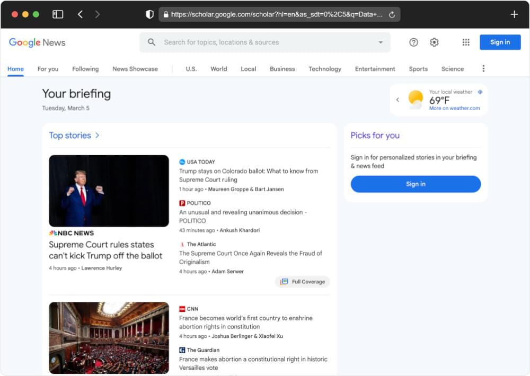Open the three-dot navigation overflow menu
This screenshot has height=376, width=530.
point(483,68)
